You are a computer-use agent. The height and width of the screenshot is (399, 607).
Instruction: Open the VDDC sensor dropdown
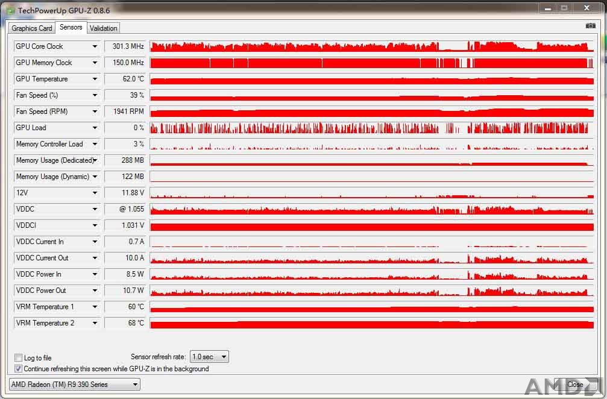click(95, 209)
